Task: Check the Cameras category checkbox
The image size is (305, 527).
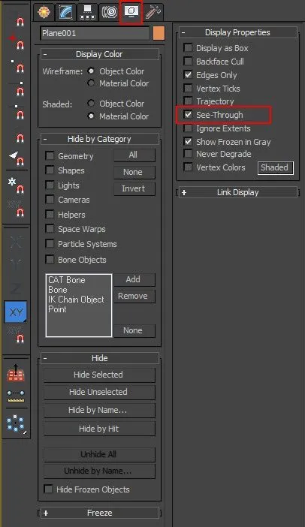Action: (50, 199)
